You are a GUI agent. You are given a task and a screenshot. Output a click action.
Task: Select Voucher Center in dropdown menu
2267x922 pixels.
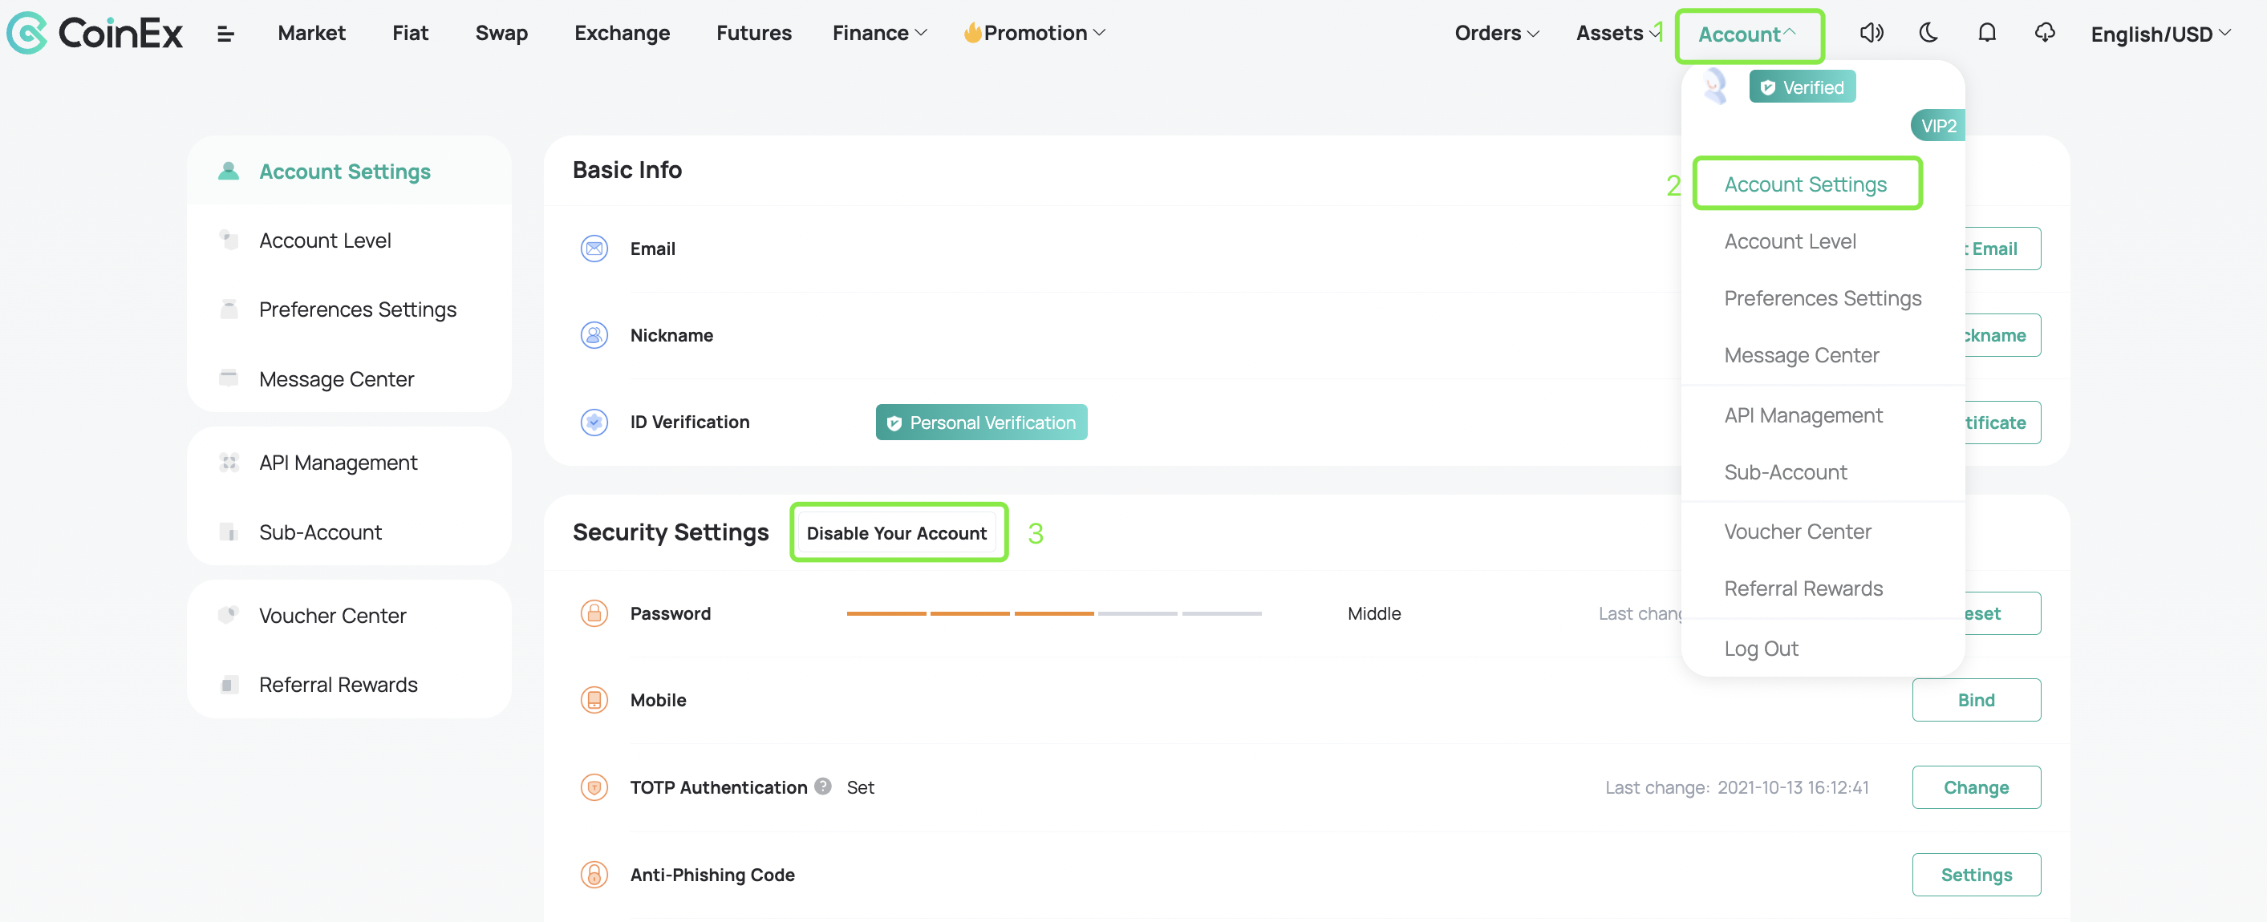pos(1797,532)
